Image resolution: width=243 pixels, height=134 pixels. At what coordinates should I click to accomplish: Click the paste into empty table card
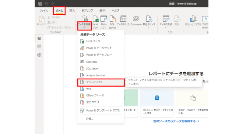point(192,103)
